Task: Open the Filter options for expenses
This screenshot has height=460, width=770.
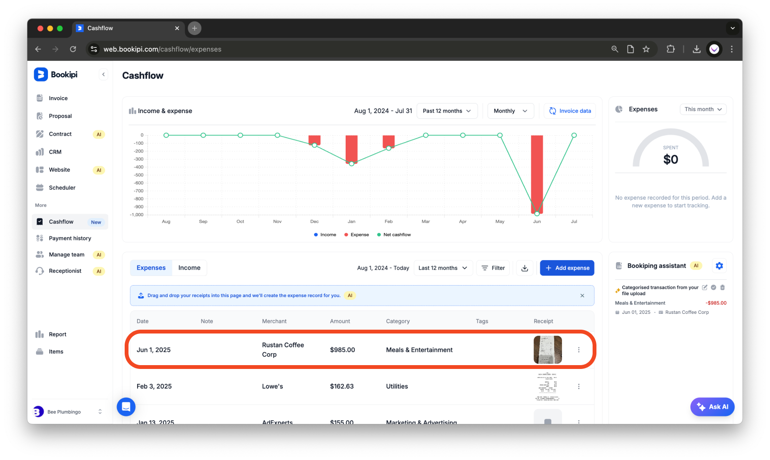Action: point(493,268)
